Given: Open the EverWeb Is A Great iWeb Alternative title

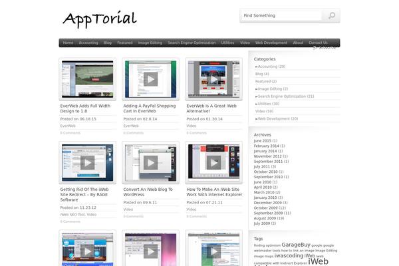Looking at the screenshot, I should click(211, 108).
